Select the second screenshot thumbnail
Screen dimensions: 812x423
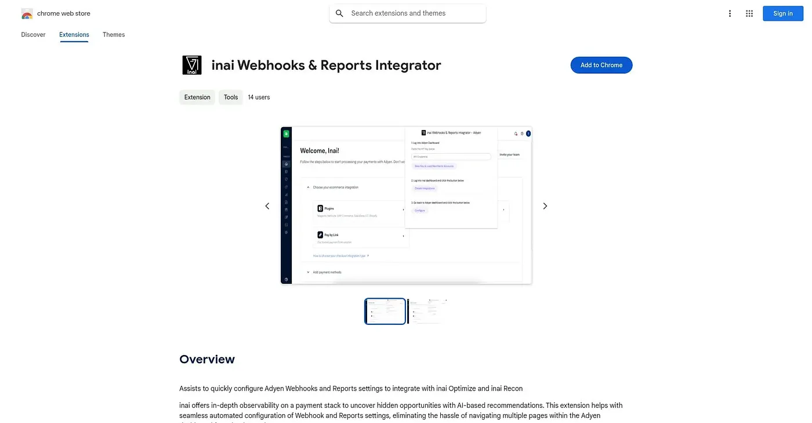pos(428,311)
